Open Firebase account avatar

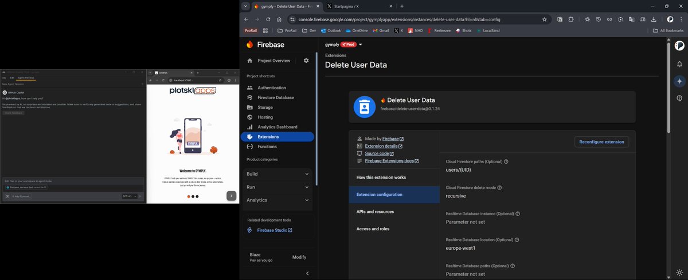[679, 45]
